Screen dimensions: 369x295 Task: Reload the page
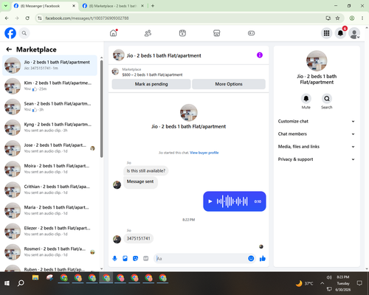pyautogui.click(x=27, y=18)
